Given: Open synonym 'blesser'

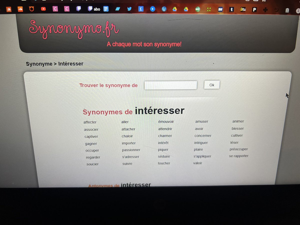Looking at the screenshot, I should point(237,128).
